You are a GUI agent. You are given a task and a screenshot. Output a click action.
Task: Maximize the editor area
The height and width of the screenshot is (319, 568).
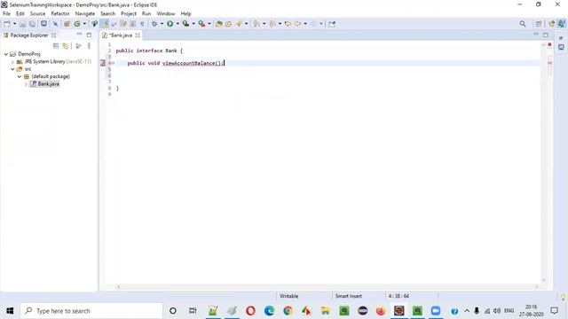546,35
